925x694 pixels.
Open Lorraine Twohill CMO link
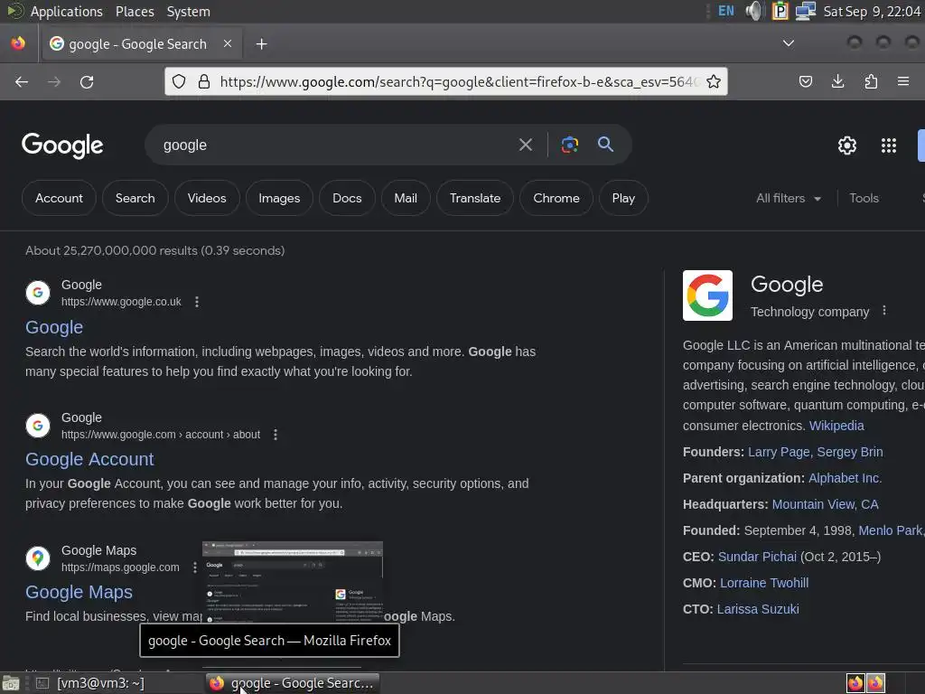click(764, 583)
